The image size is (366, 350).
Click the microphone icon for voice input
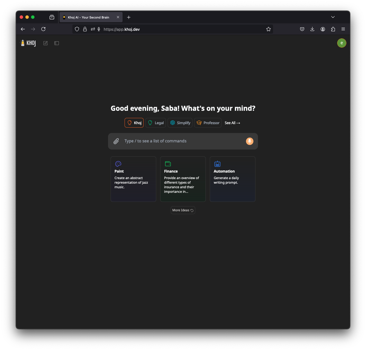coord(249,141)
